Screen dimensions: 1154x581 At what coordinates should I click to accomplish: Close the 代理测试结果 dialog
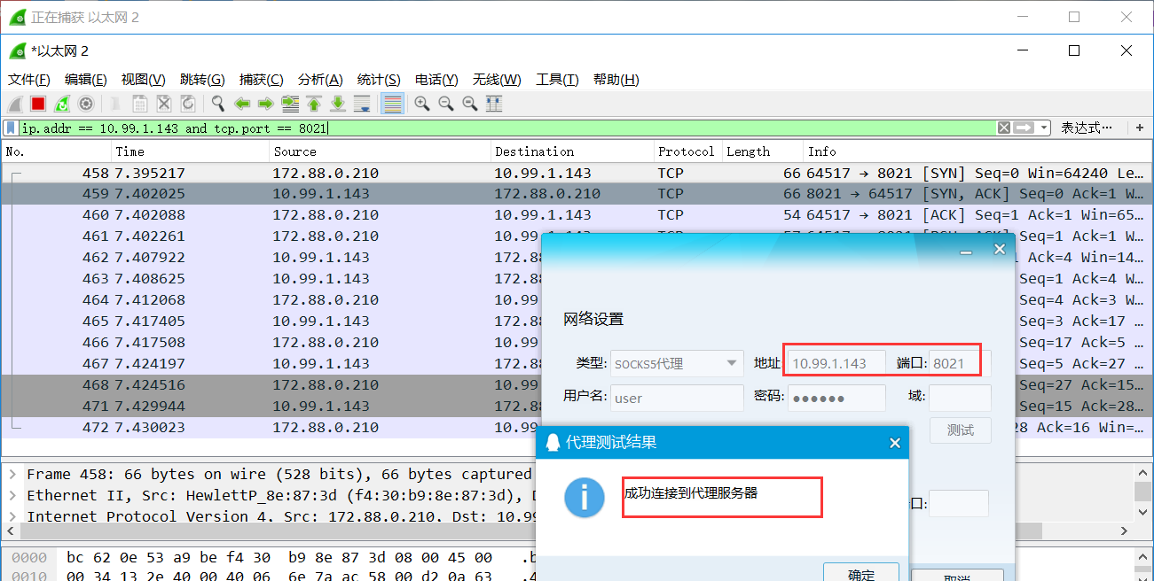893,443
